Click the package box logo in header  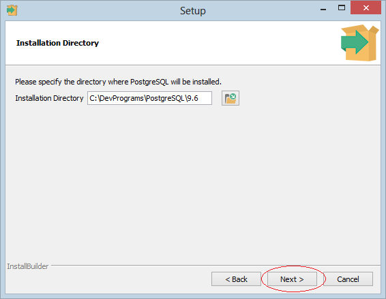coord(359,42)
